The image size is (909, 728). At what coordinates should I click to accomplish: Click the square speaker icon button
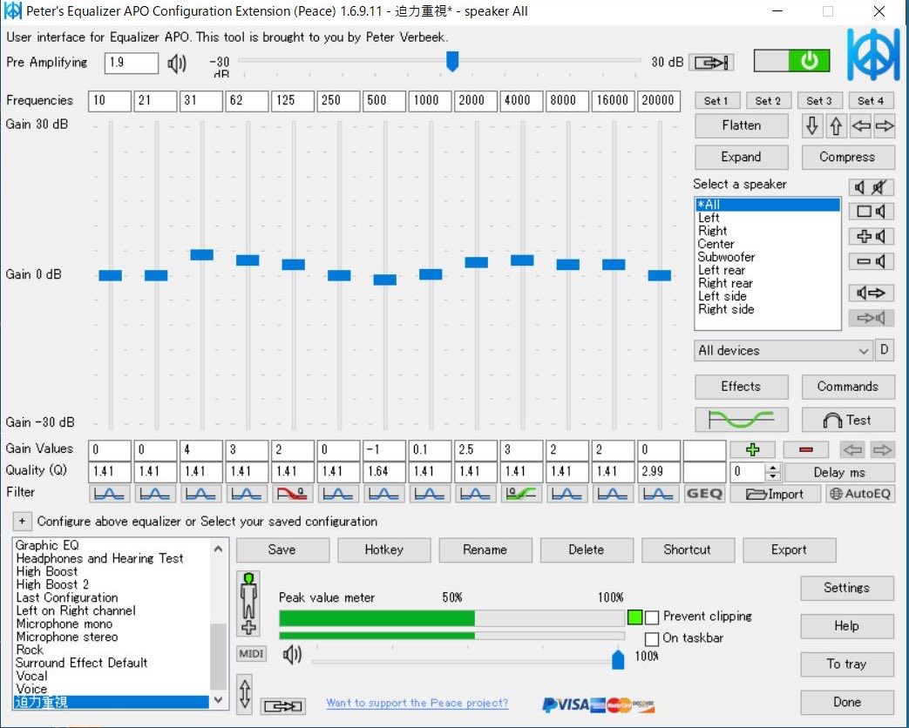(871, 212)
